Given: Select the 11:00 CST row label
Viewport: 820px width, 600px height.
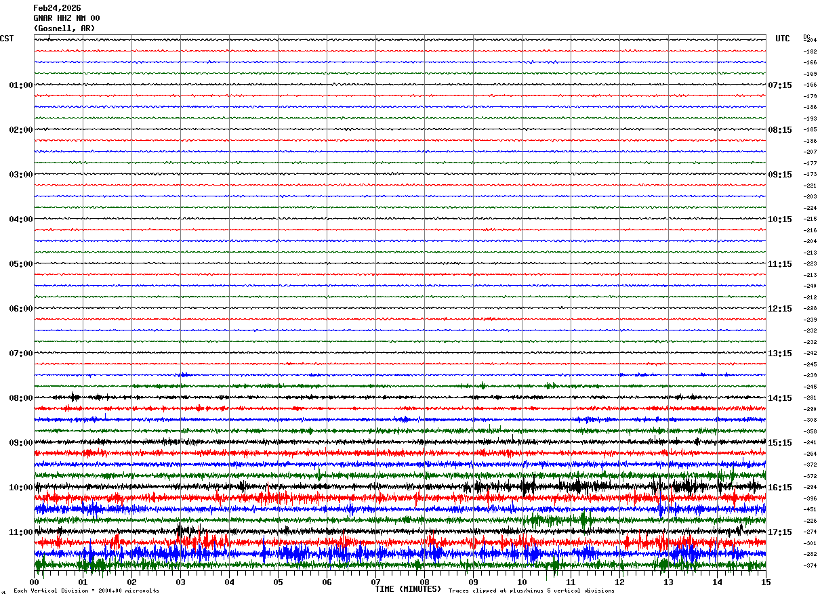Looking at the screenshot, I should click(x=21, y=532).
